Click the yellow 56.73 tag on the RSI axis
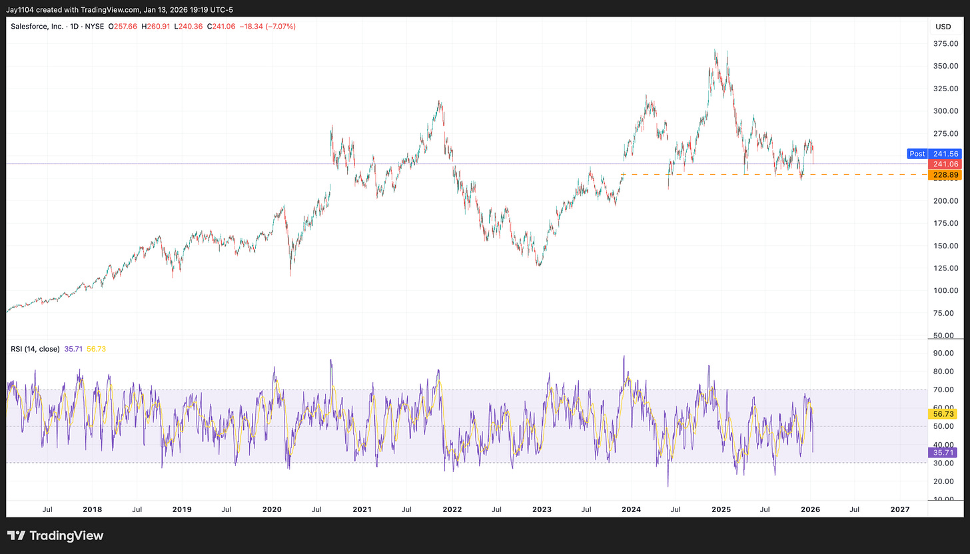This screenshot has width=970, height=554. (942, 414)
